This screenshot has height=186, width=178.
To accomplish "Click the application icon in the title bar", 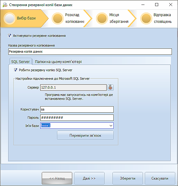I will tap(5, 5).
